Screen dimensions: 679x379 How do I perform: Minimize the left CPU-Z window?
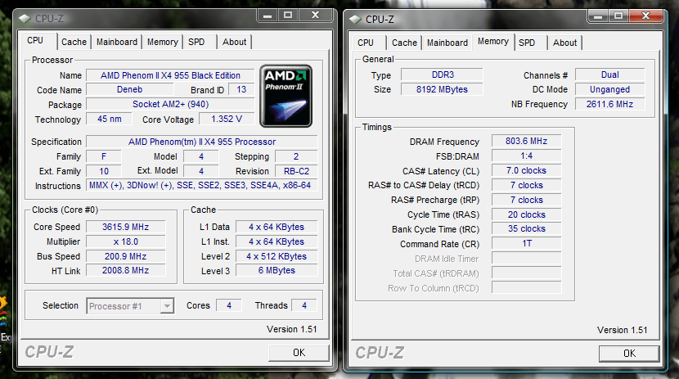pyautogui.click(x=268, y=16)
